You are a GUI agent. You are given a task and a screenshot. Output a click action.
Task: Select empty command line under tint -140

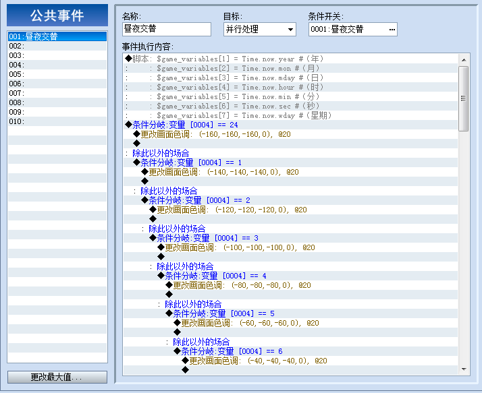(x=290, y=181)
